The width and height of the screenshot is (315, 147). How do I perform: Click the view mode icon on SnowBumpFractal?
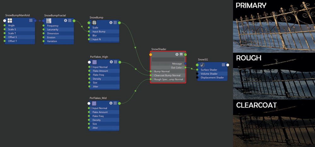[70, 20]
